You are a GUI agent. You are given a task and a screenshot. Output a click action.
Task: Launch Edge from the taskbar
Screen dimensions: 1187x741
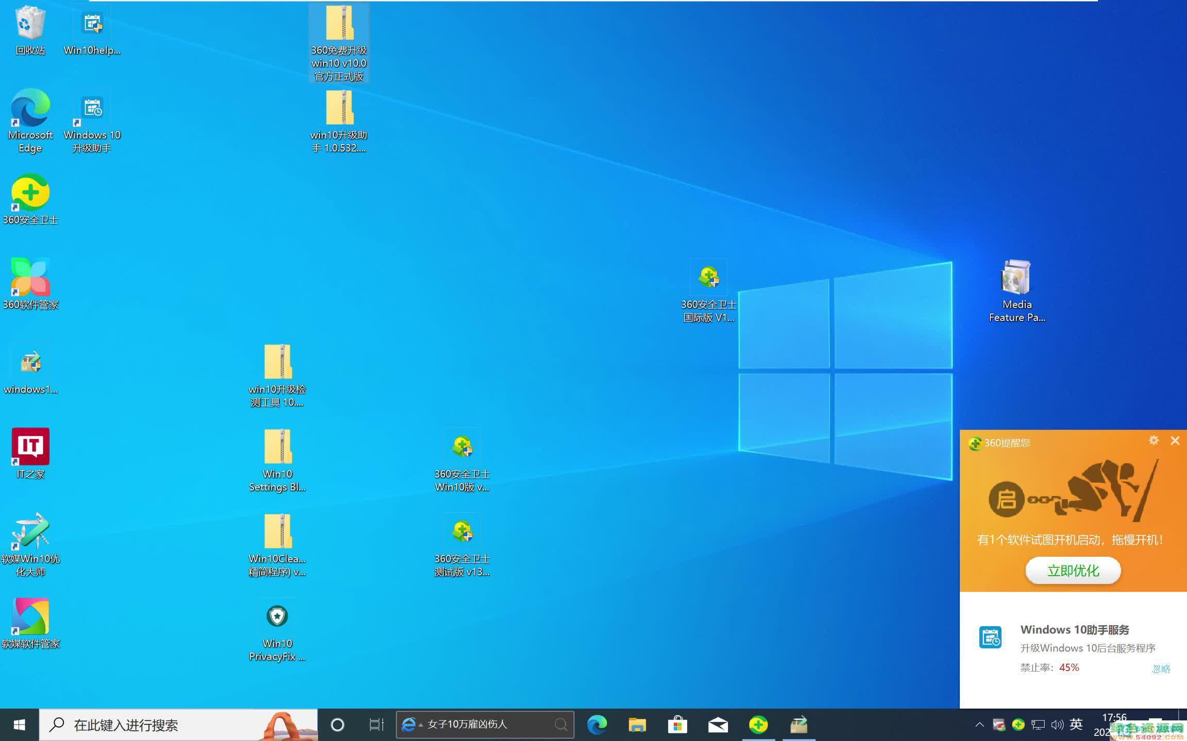[x=597, y=725]
